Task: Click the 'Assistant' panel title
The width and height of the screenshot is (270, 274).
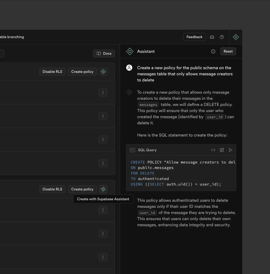Action: click(146, 51)
